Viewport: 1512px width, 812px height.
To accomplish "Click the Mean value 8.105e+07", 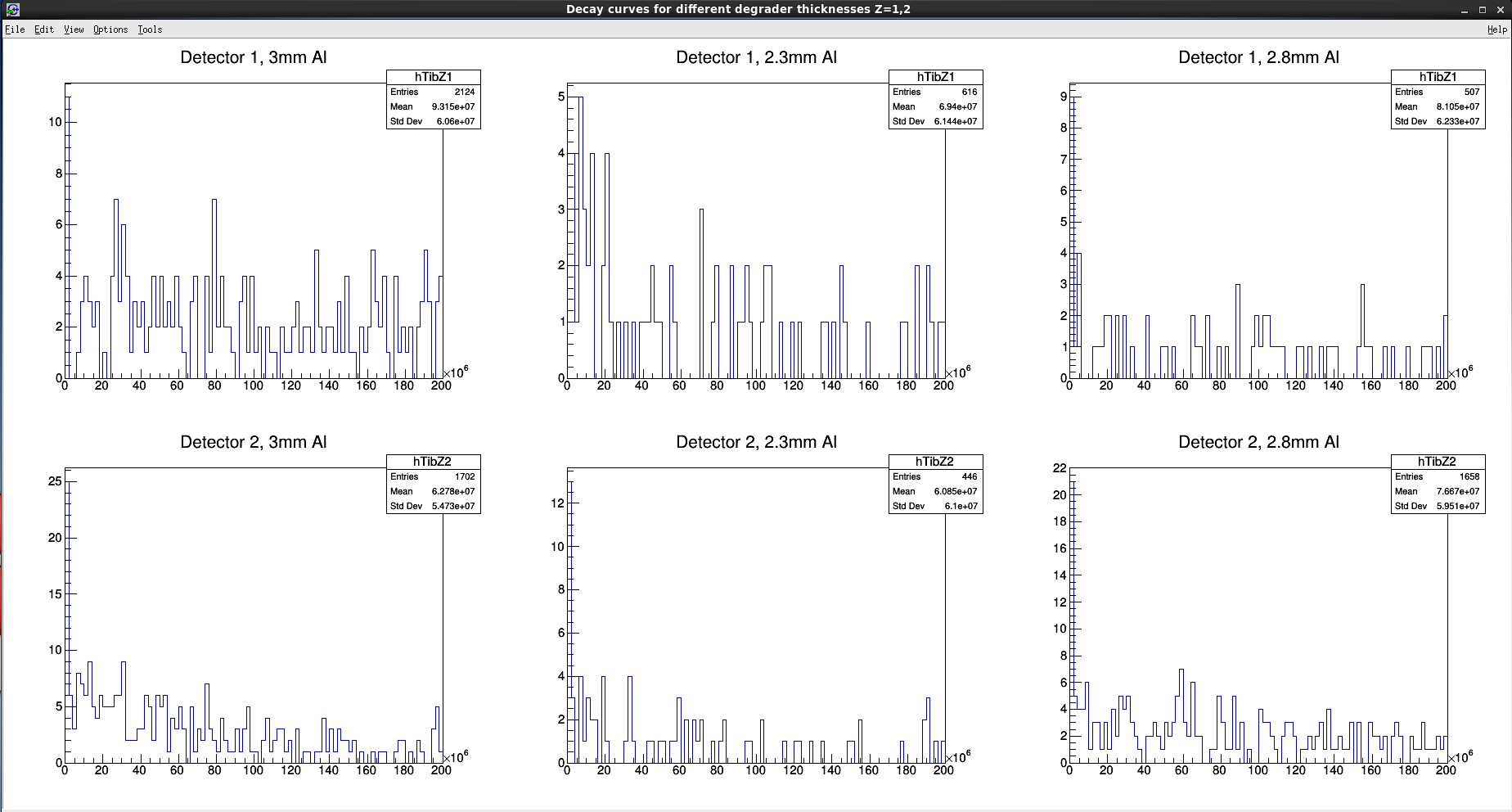I will coord(1458,106).
